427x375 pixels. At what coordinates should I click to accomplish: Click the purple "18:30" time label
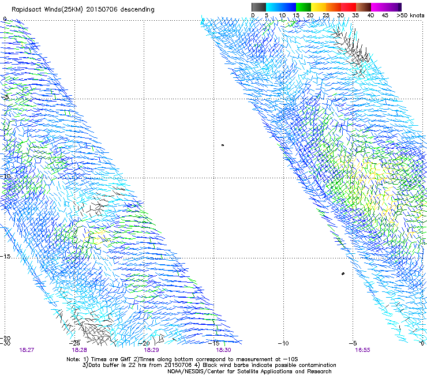pos(223,350)
